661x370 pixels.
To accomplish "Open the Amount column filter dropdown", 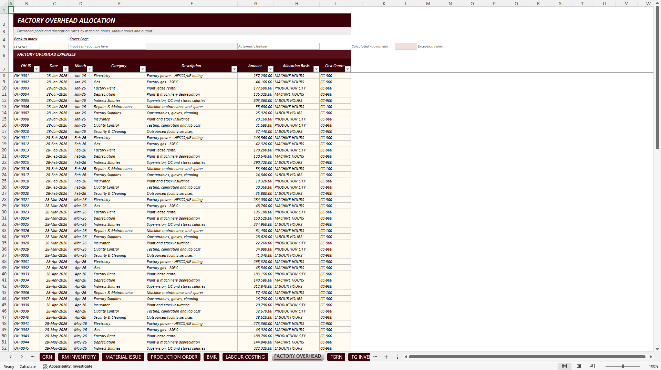I will [270, 69].
